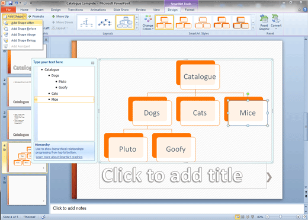Start Slide Show from status bar icon
The height and width of the screenshot is (220, 308).
[252, 217]
